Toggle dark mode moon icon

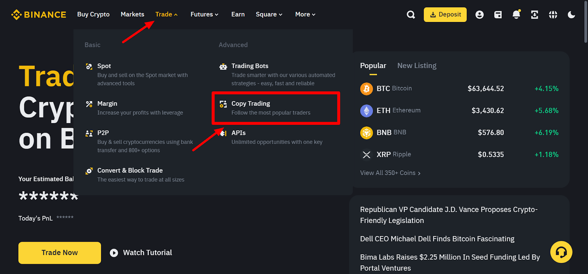click(x=571, y=15)
